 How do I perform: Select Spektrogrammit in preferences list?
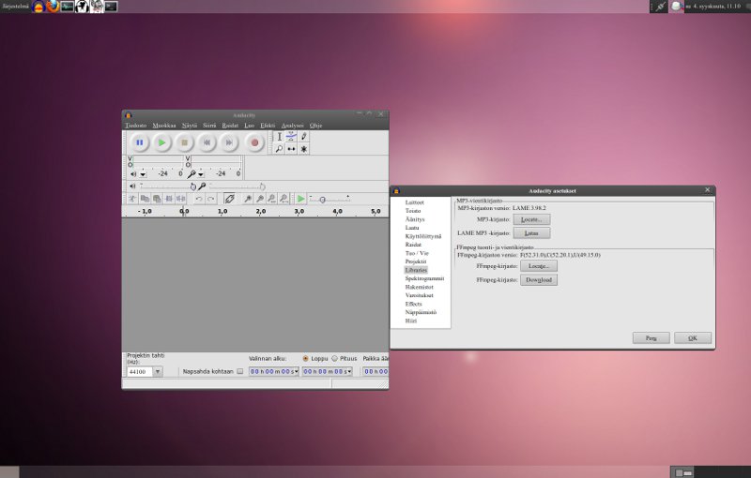point(424,278)
